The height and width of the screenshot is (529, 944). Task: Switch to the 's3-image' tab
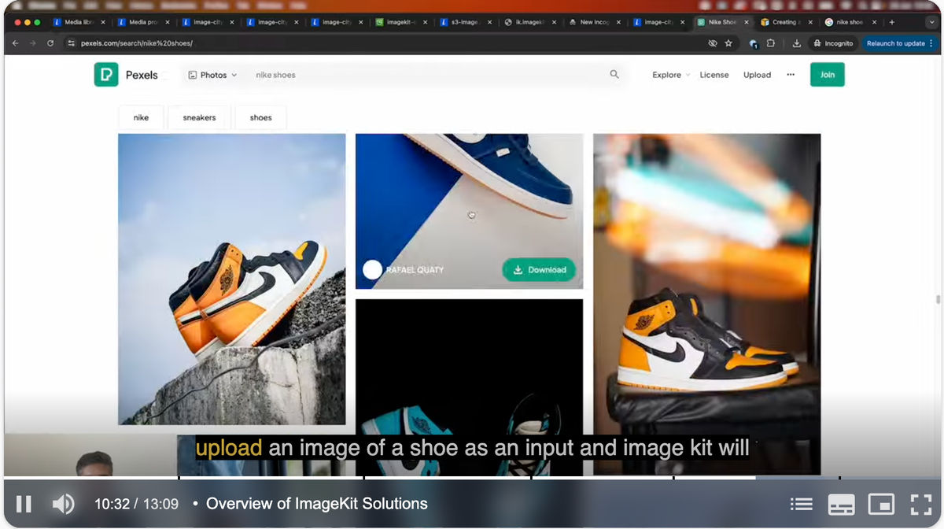pyautogui.click(x=466, y=22)
